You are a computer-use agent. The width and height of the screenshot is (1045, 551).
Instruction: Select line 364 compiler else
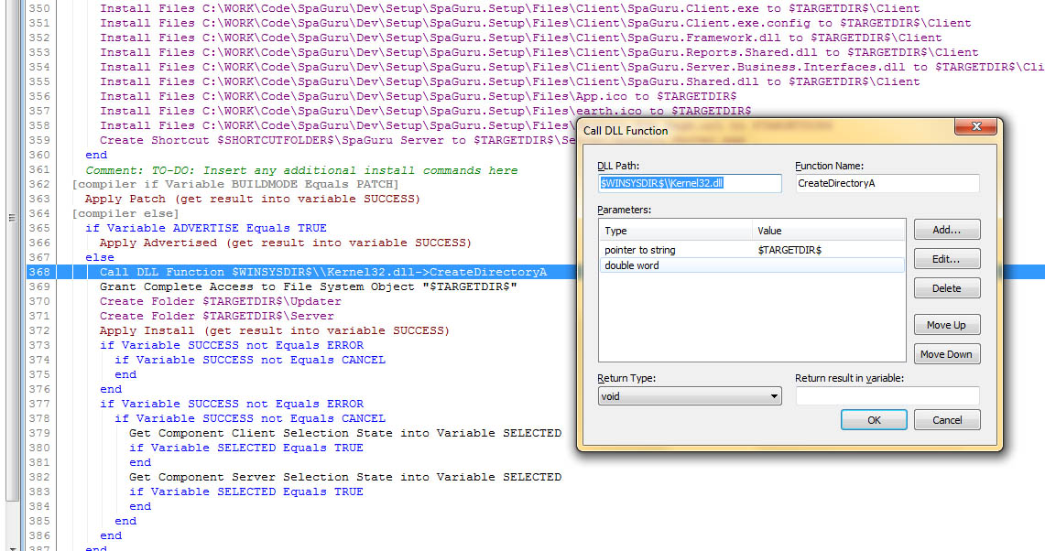point(125,213)
